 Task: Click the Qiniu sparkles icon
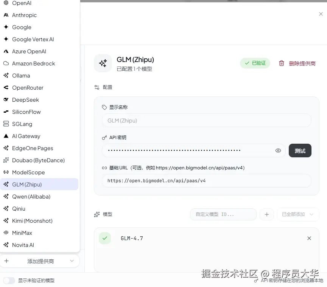click(x=6, y=208)
